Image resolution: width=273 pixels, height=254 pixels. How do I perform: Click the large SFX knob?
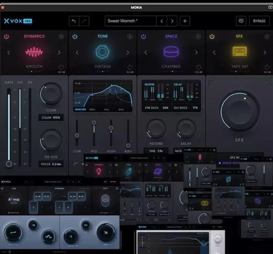[x=240, y=111]
